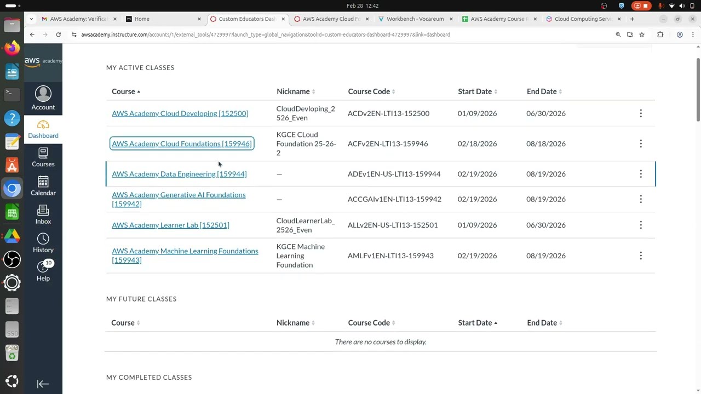Select nickname KGCE Machine Learning Foundation
The height and width of the screenshot is (394, 701).
[x=301, y=256]
